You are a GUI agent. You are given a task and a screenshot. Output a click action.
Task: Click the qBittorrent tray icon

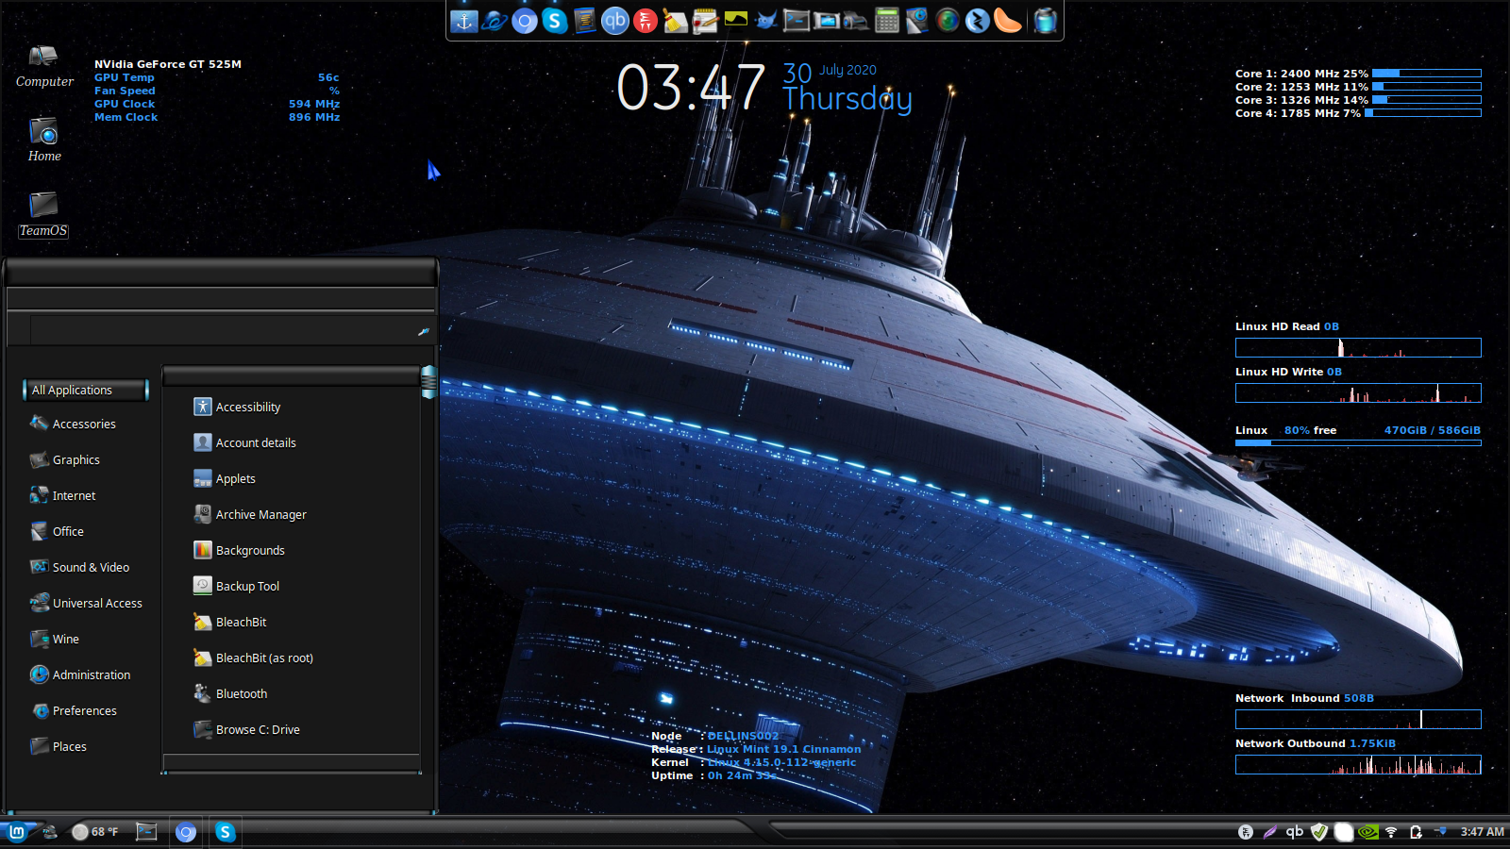pos(1295,831)
